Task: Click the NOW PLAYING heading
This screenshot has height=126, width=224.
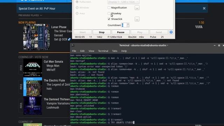Action: click(x=27, y=22)
